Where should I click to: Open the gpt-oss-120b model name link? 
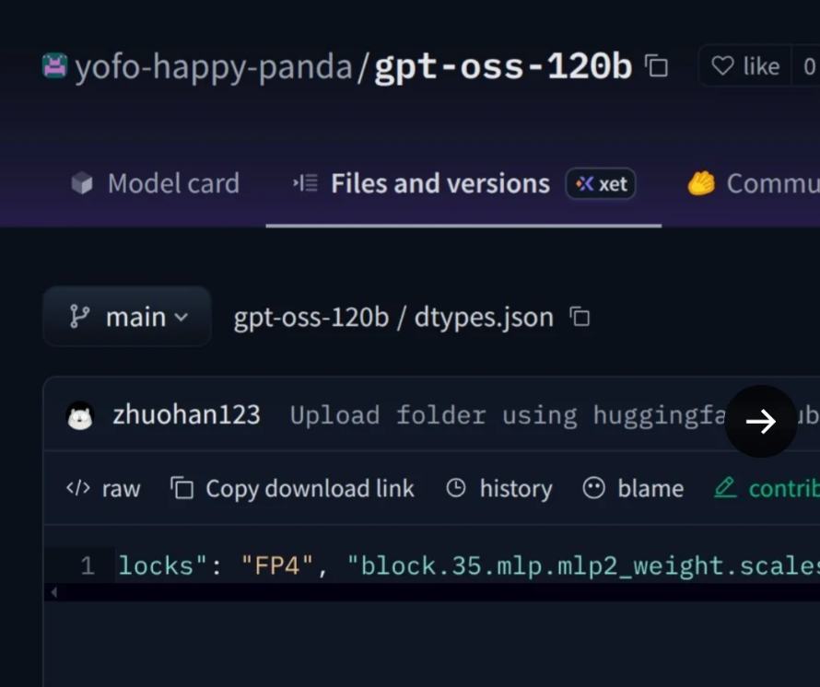point(503,66)
